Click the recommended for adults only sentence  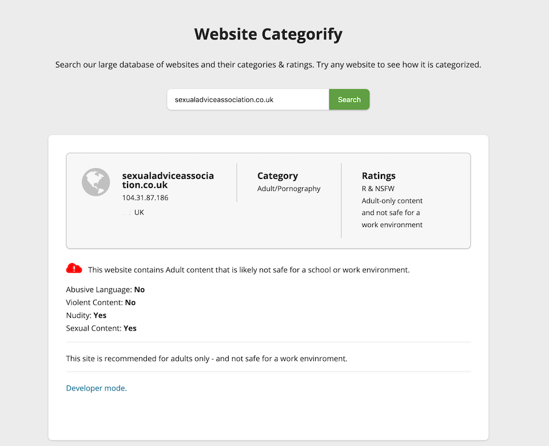206,359
